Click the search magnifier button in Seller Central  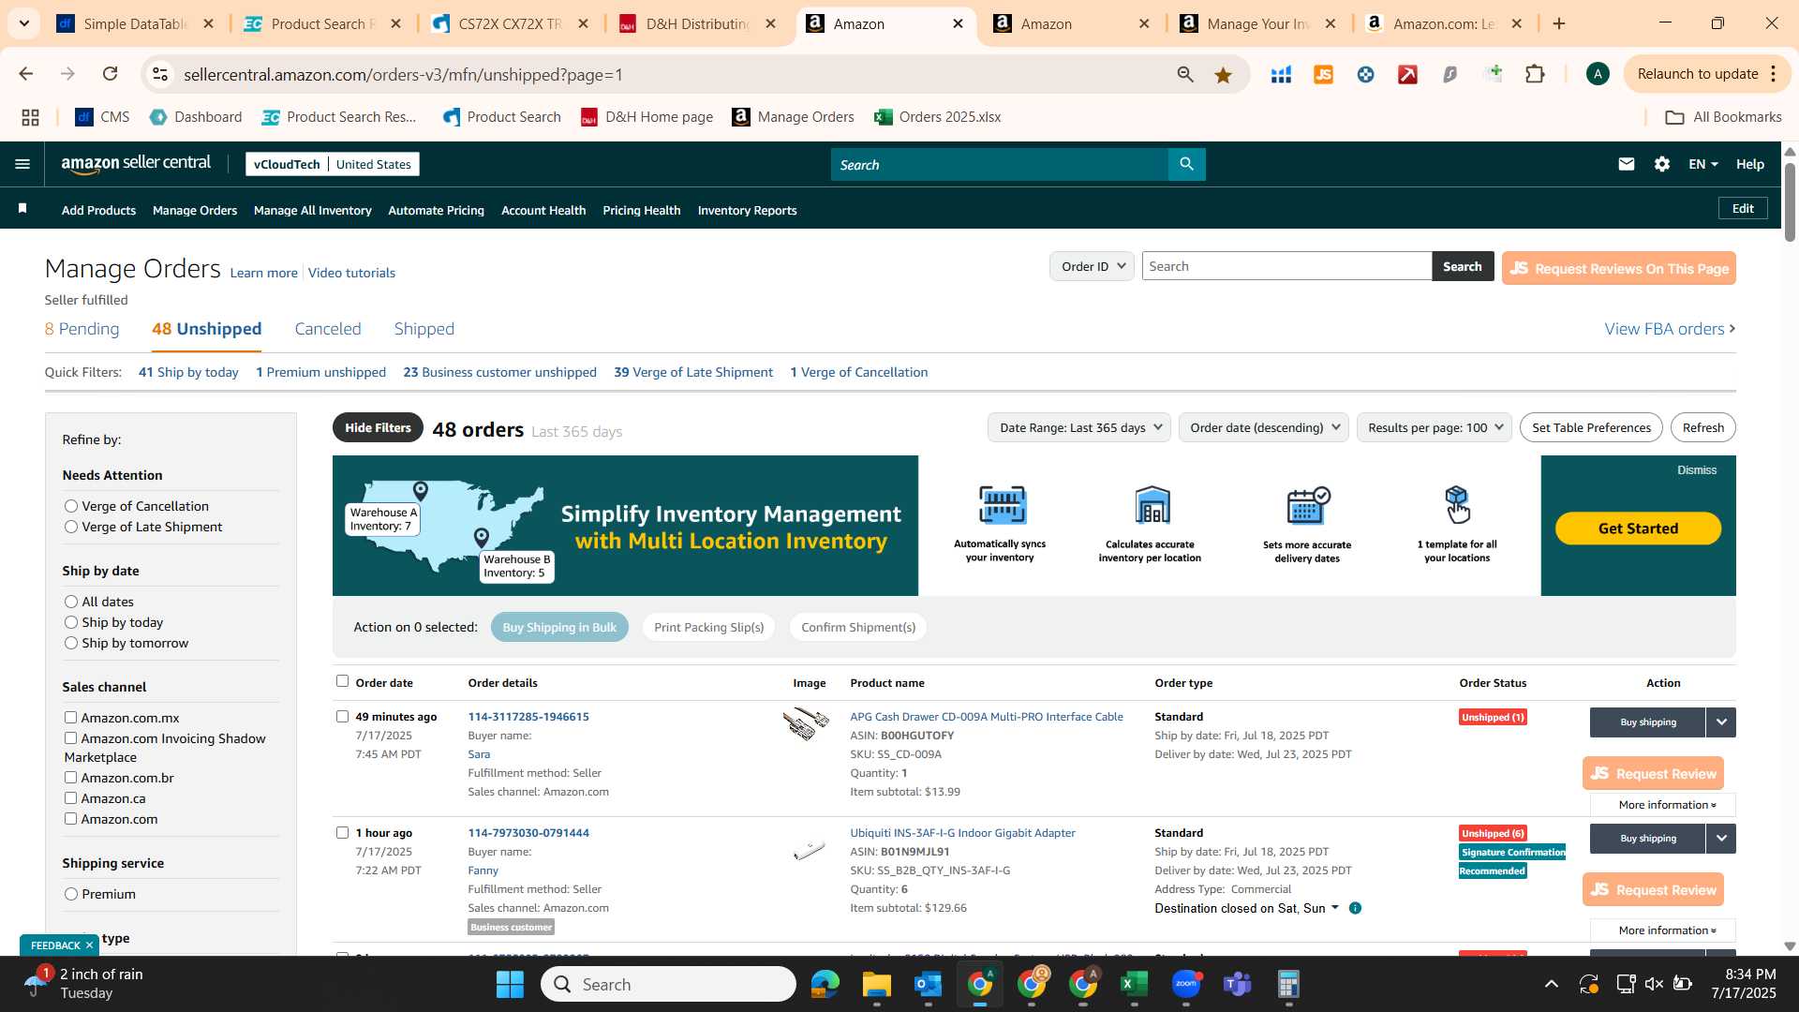[1186, 164]
